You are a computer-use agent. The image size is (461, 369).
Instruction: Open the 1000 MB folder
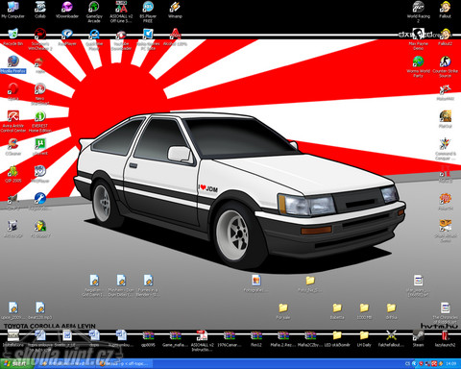(x=364, y=310)
